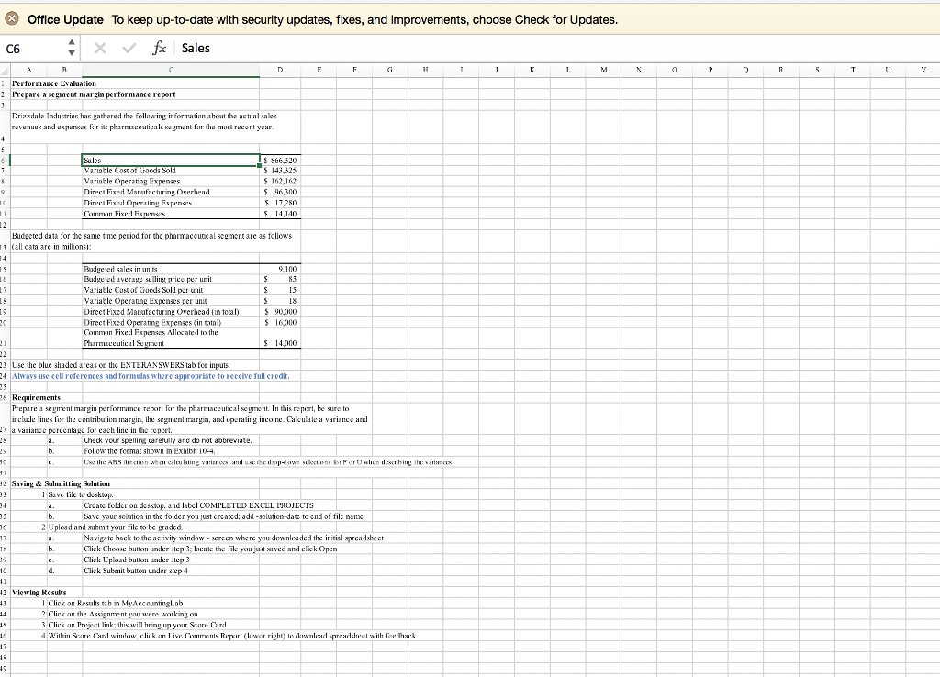Dismiss the Office Update banner with its X icon
Viewport: 940px width, 677px height.
pyautogui.click(x=11, y=18)
